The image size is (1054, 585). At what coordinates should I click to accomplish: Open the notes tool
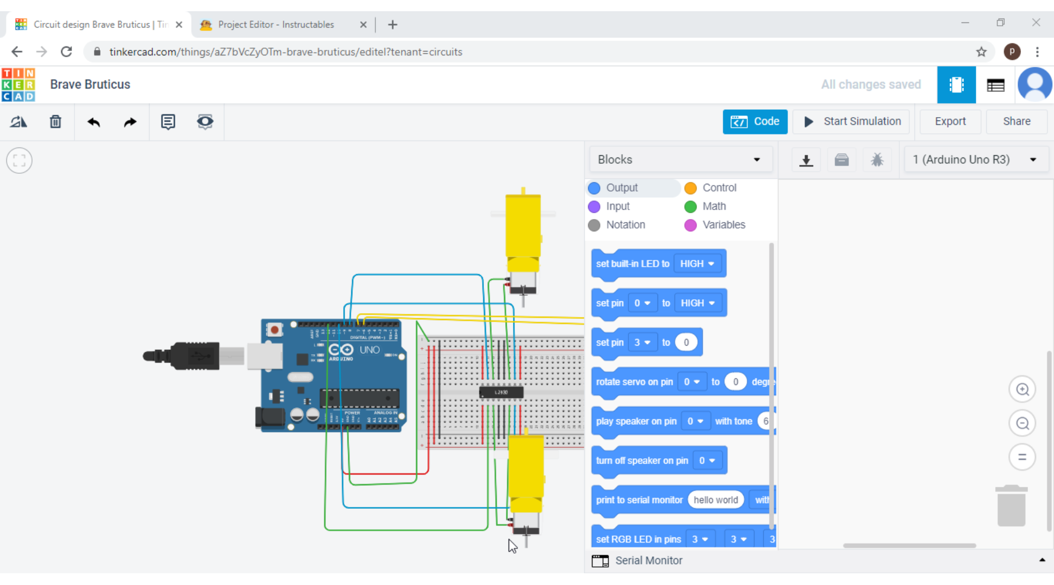click(168, 122)
